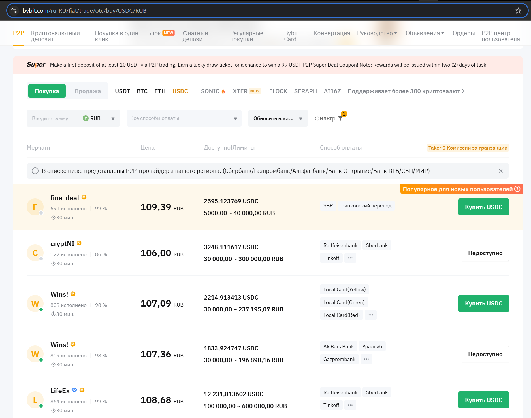Viewport: 531px width, 418px height.
Task: Show more payment methods for LifeEx
Action: tap(350, 405)
